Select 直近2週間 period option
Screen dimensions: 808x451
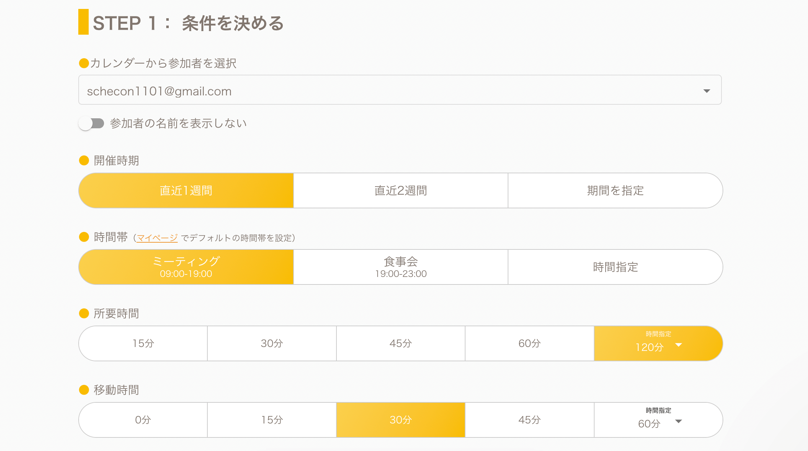[x=400, y=190]
